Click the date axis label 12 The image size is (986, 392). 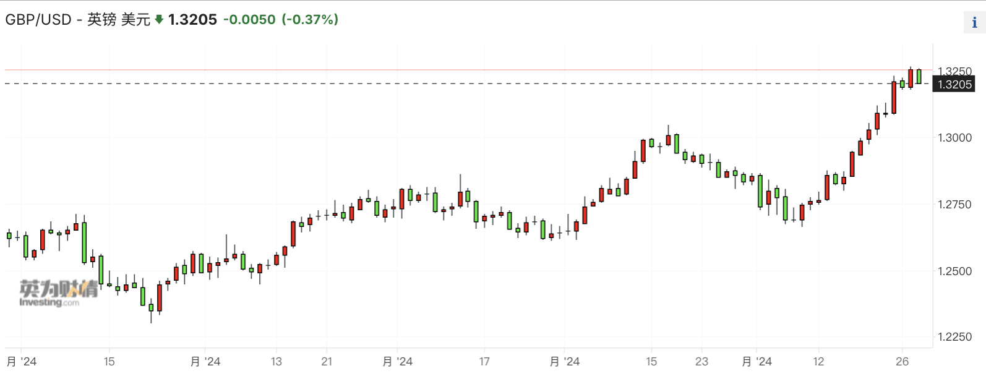click(818, 362)
